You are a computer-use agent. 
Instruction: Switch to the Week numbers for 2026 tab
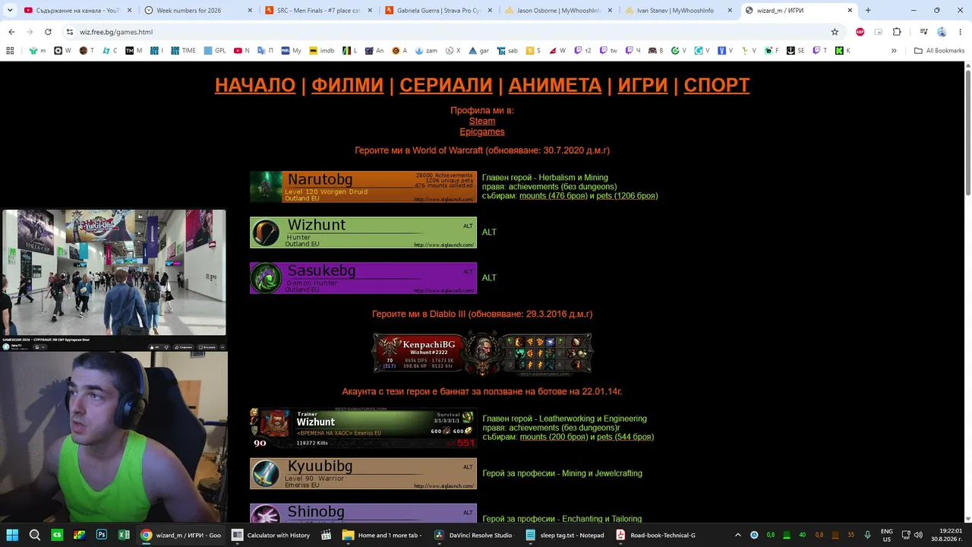coord(197,11)
